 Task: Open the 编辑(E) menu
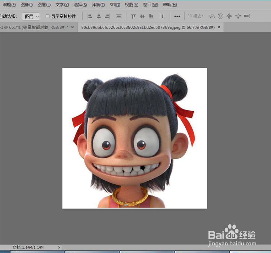click(9, 5)
